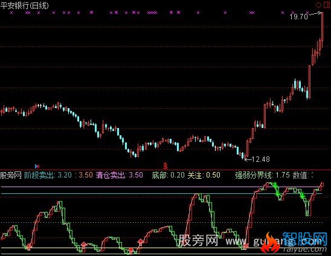This screenshot has width=331, height=256.
Task: Click the lowest candlestick next to the 12.48 label
Action: (245, 156)
